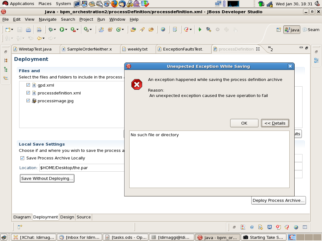This screenshot has width=322, height=241.
Task: Uncheck the processdefinition.xml checkbox
Action: tap(28, 93)
